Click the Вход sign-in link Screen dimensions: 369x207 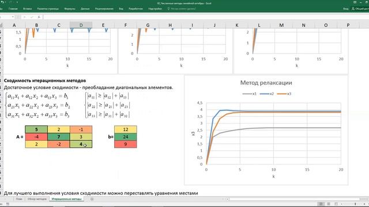point(346,9)
